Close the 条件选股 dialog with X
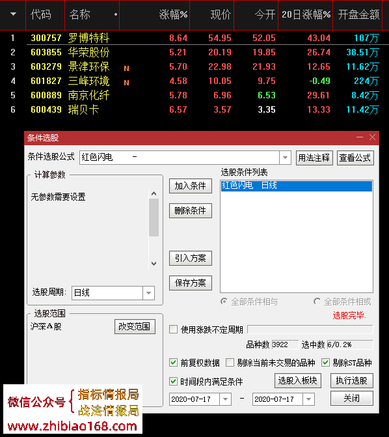 [372, 137]
